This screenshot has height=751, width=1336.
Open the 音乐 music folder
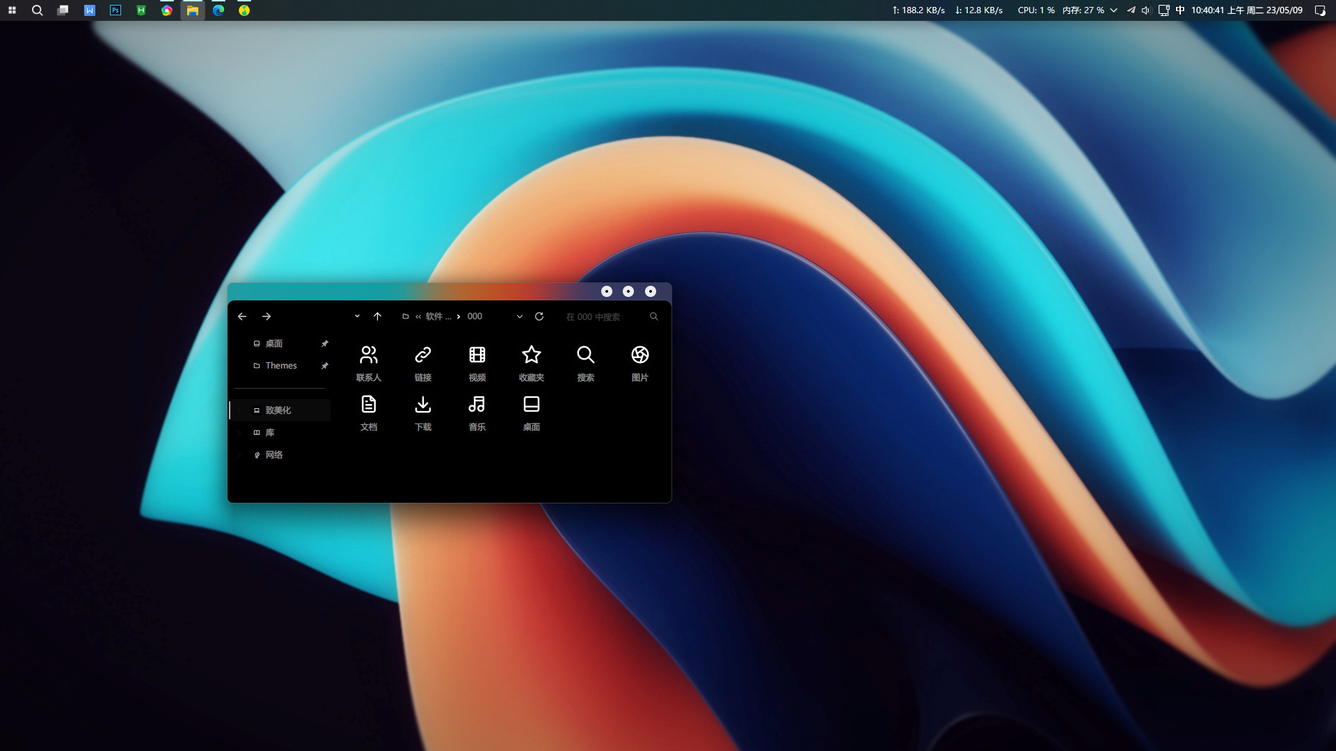[x=477, y=412]
